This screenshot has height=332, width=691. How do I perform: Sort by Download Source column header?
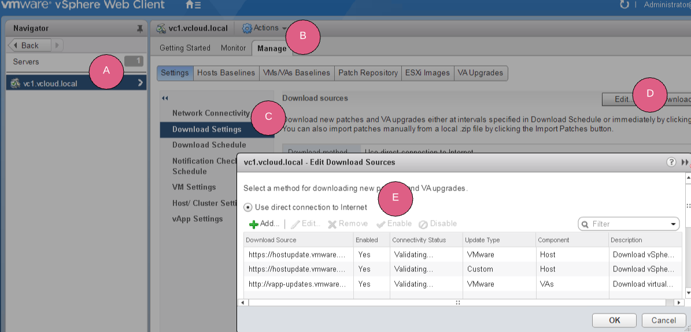tap(298, 240)
